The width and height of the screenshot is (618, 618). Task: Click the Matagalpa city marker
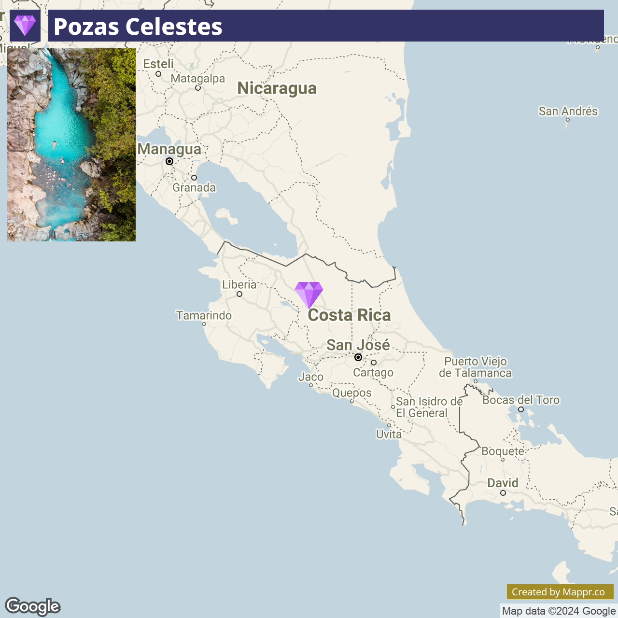click(x=198, y=88)
